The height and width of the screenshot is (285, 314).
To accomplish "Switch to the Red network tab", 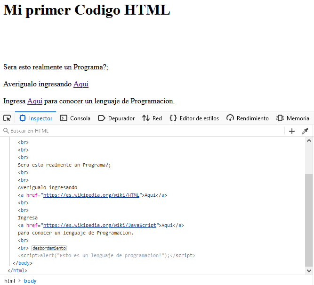I will coord(152,118).
